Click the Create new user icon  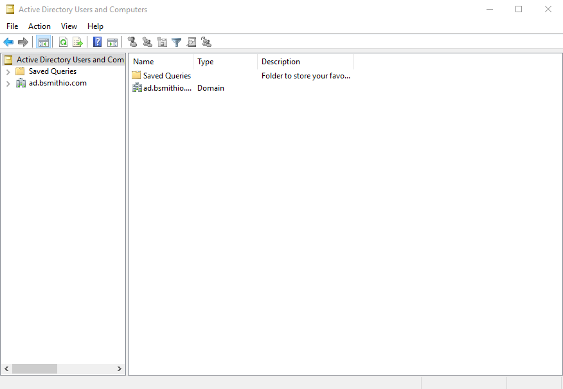(132, 42)
